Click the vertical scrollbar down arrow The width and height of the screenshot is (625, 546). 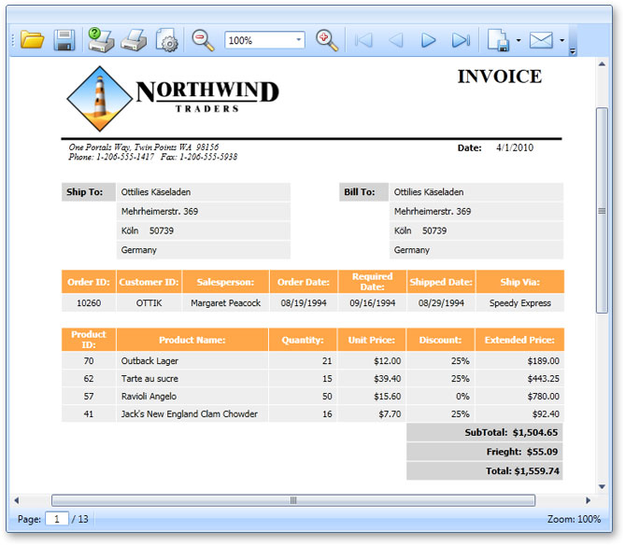[603, 486]
